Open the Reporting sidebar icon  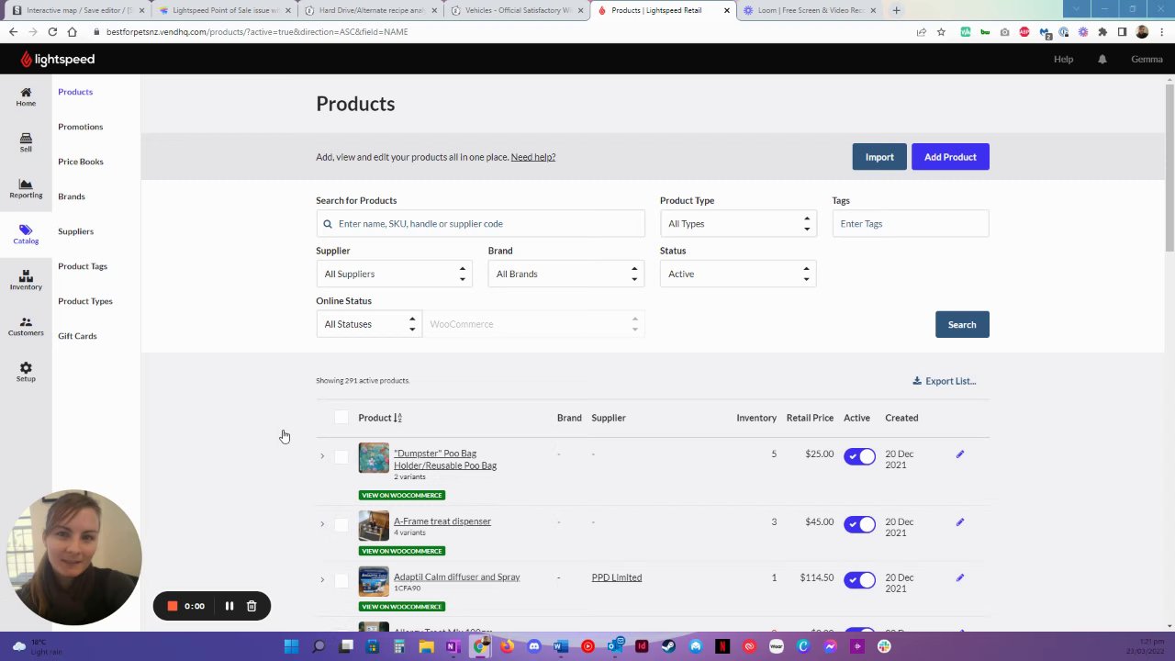tap(26, 188)
